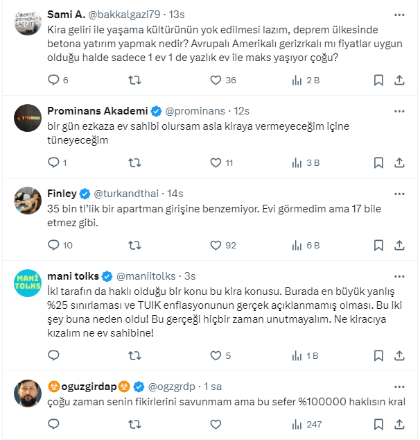
Task: Reply to Finley's tweet
Action: click(54, 245)
